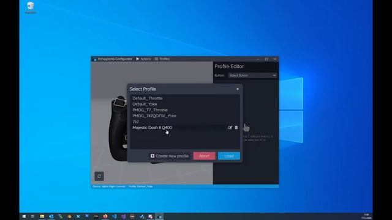Open the Windows Start menu
Image resolution: width=392 pixels, height=220 pixels.
click(24, 216)
